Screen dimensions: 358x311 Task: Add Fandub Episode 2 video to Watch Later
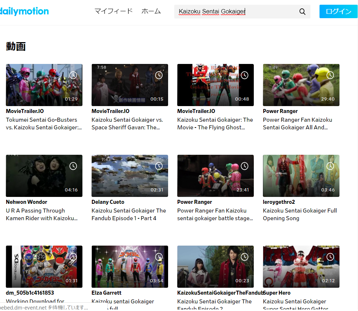244,257
